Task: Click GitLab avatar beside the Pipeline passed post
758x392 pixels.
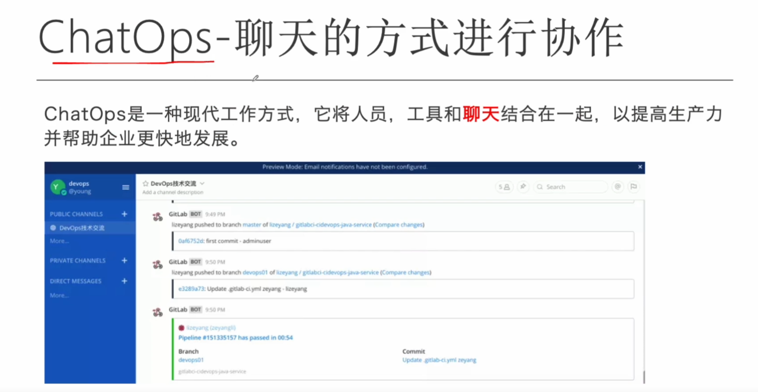Action: click(158, 312)
